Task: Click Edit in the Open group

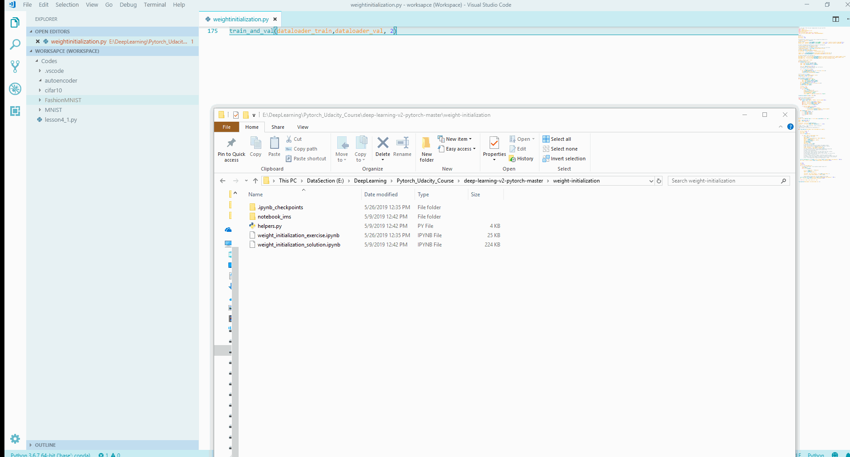Action: (518, 149)
